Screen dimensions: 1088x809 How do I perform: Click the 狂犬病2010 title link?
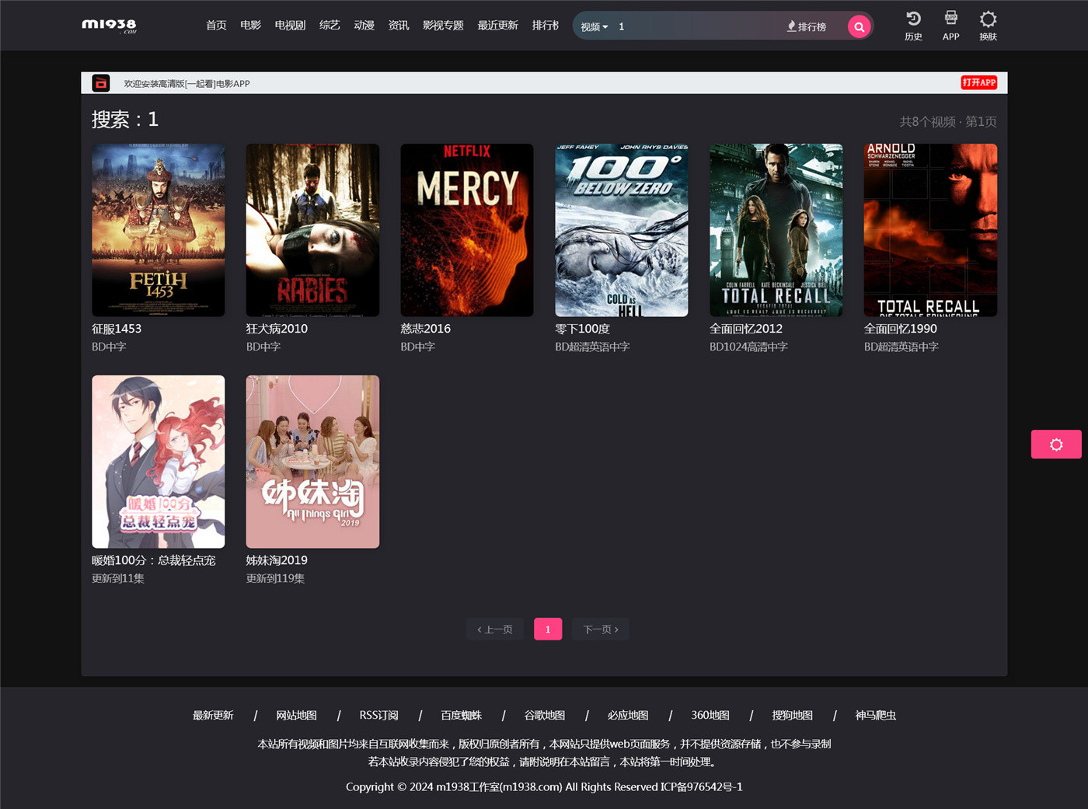277,329
